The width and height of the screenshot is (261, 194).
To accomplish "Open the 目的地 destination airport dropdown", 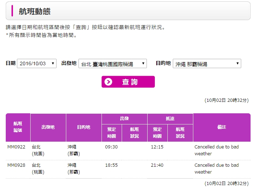I will 207,63.
